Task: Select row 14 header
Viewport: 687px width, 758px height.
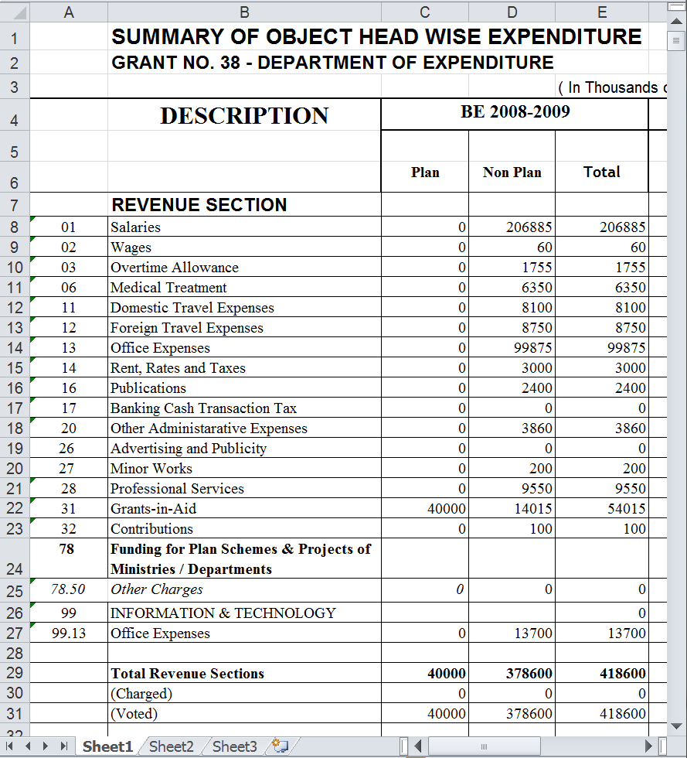Action: [15, 347]
